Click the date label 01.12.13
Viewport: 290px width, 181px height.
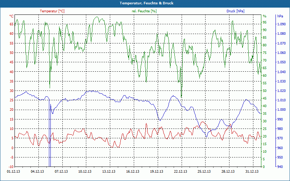[x=13, y=172]
